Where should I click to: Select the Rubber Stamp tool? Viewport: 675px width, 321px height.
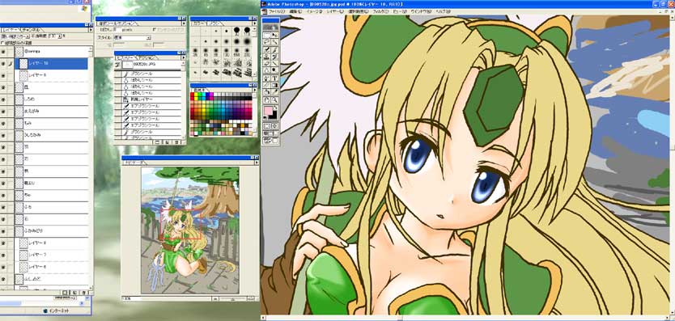tap(266, 57)
